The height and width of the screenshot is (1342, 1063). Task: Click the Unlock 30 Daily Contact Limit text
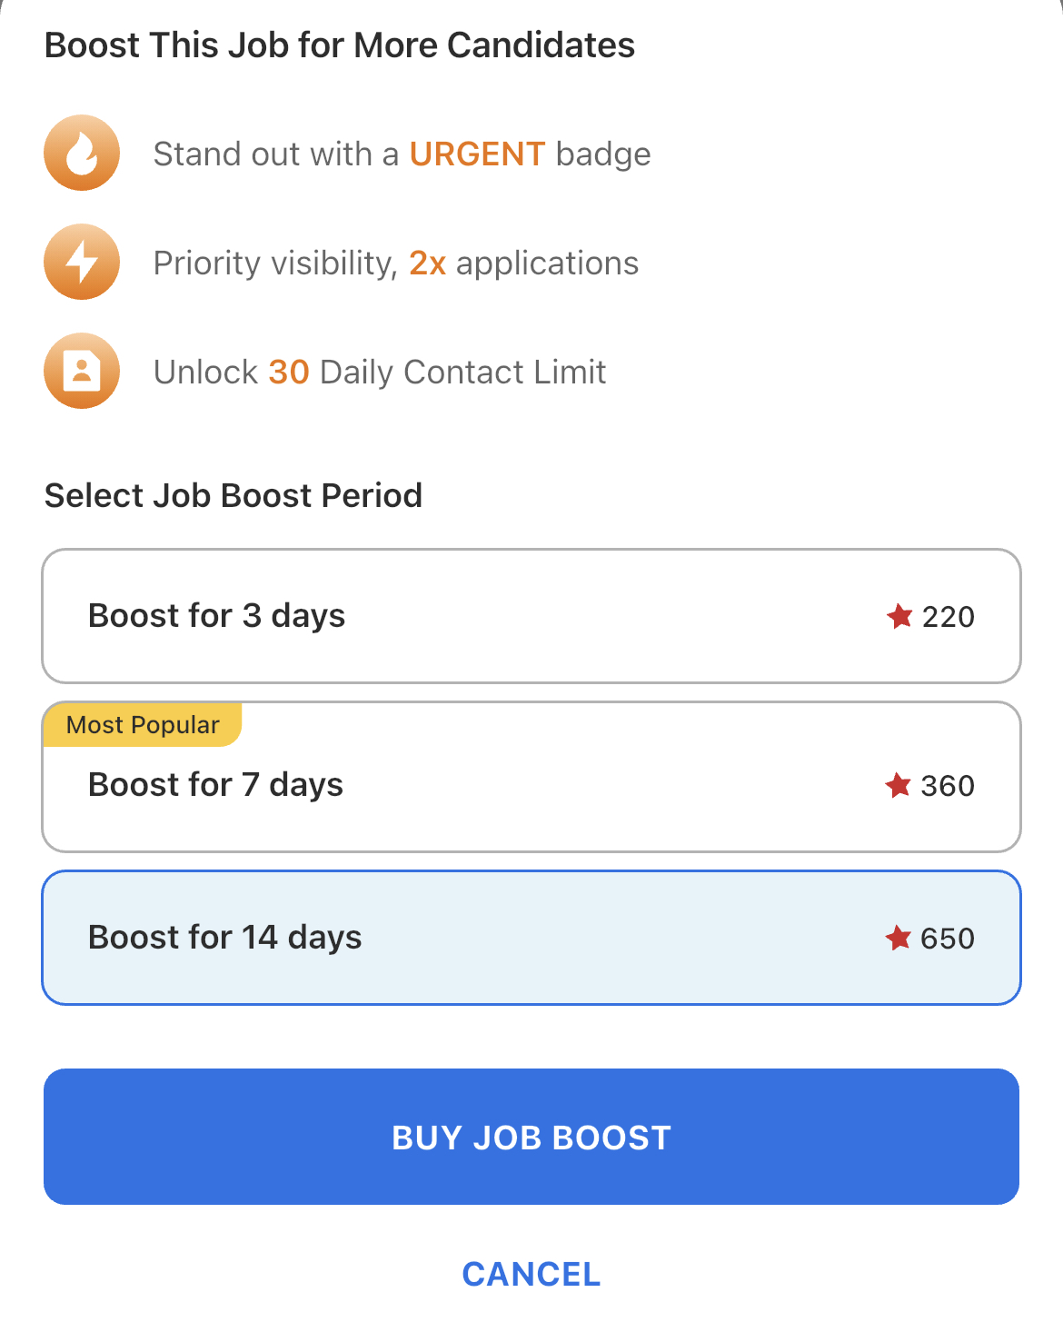tap(380, 373)
